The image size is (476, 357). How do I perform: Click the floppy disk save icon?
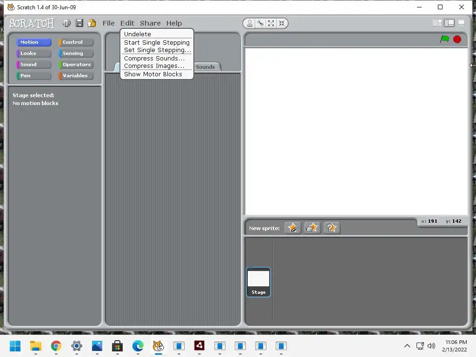79,23
